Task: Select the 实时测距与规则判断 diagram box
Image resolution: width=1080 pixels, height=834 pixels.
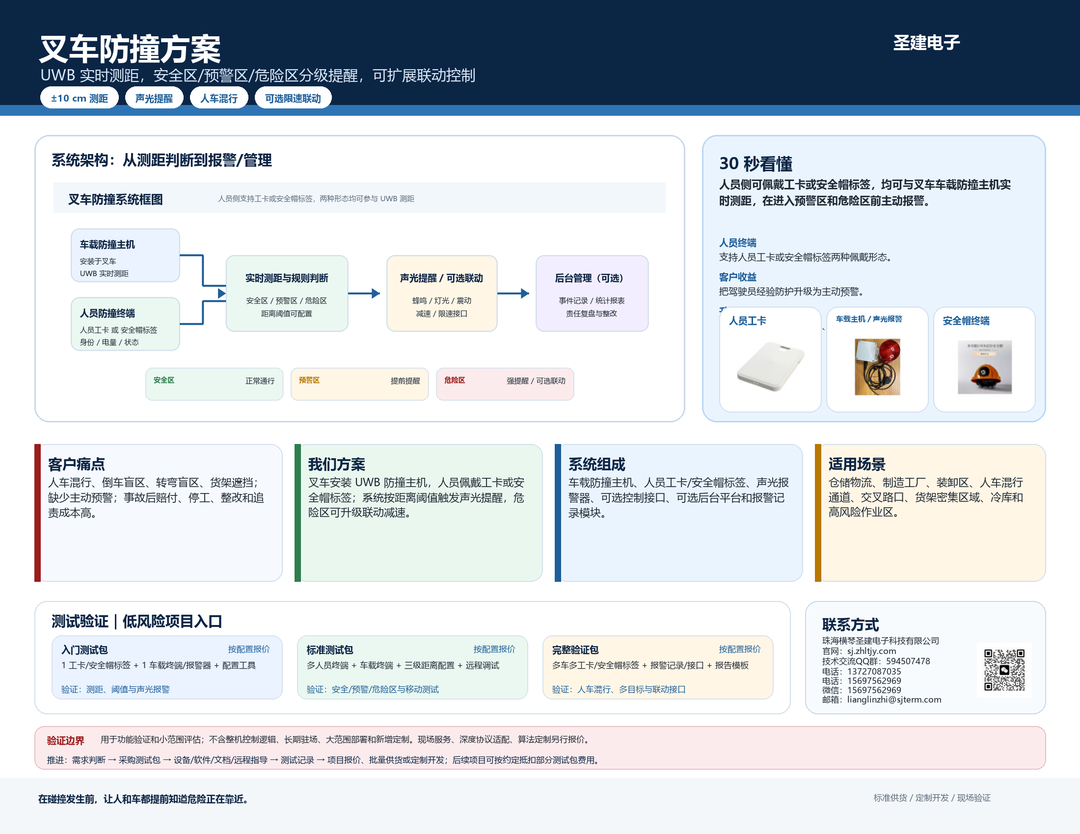Action: pyautogui.click(x=287, y=293)
